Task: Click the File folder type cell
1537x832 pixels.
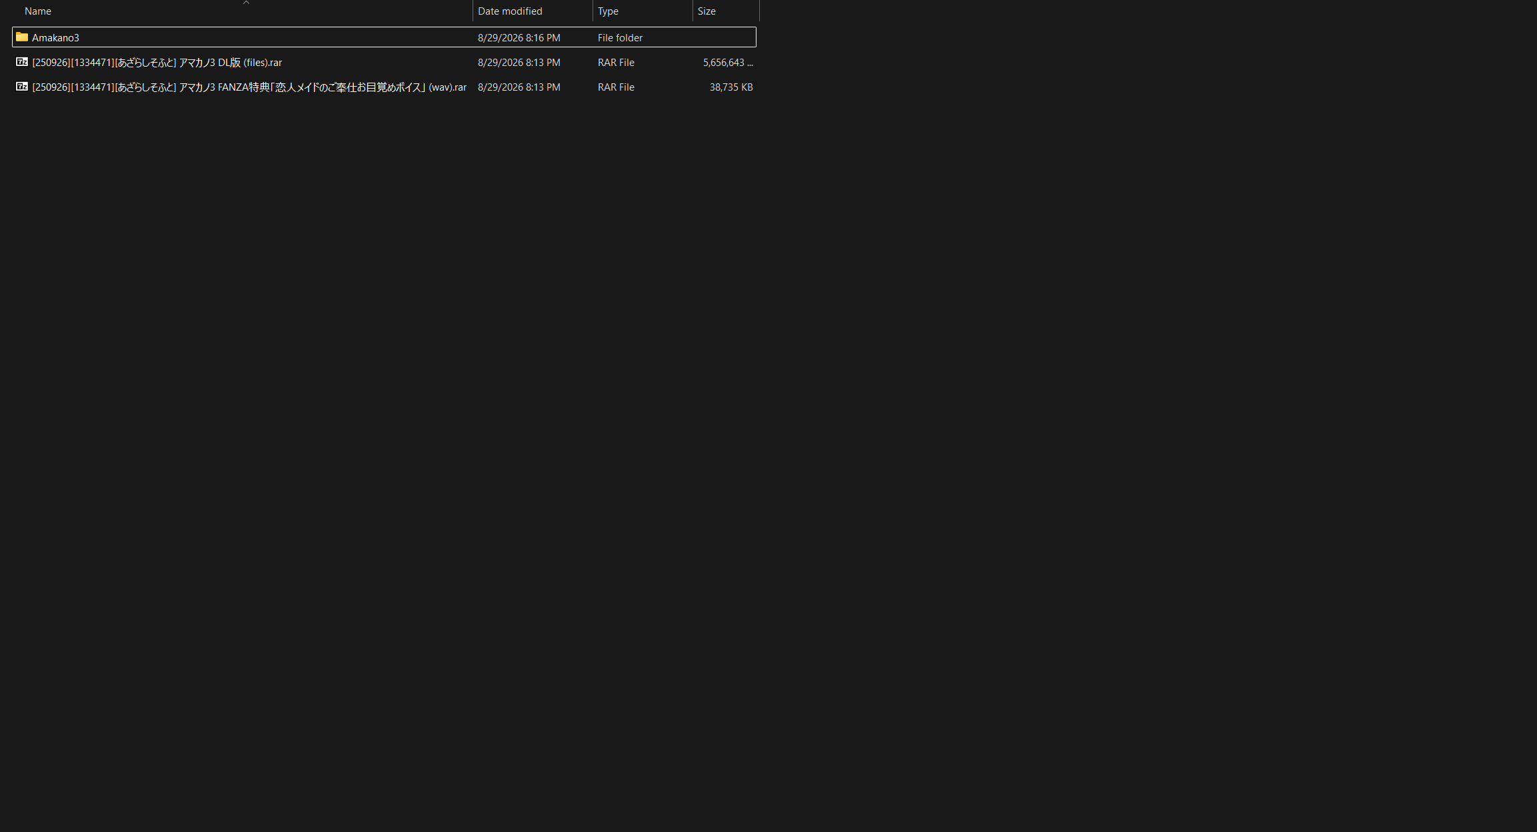Action: (x=620, y=38)
